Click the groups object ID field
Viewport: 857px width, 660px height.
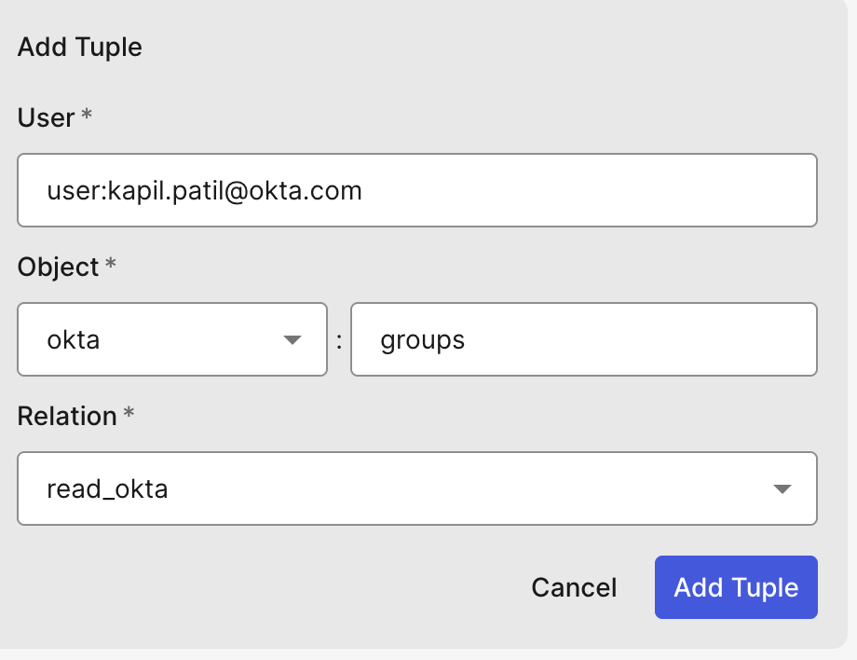583,339
